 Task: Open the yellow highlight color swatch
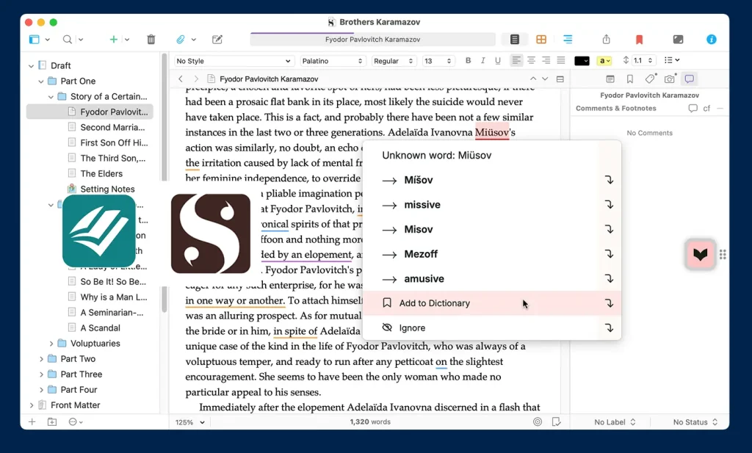604,61
